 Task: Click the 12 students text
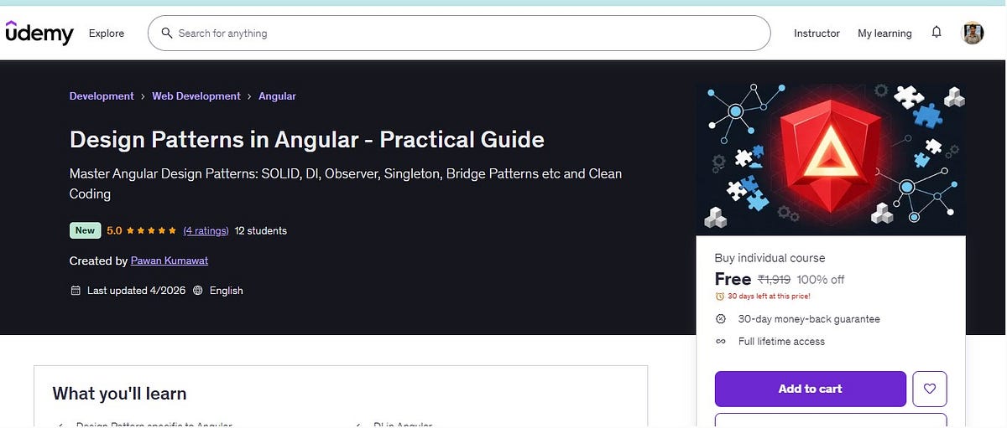261,230
